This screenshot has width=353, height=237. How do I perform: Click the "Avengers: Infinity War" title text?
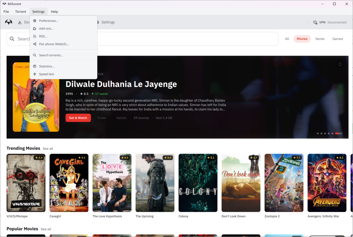[323, 216]
